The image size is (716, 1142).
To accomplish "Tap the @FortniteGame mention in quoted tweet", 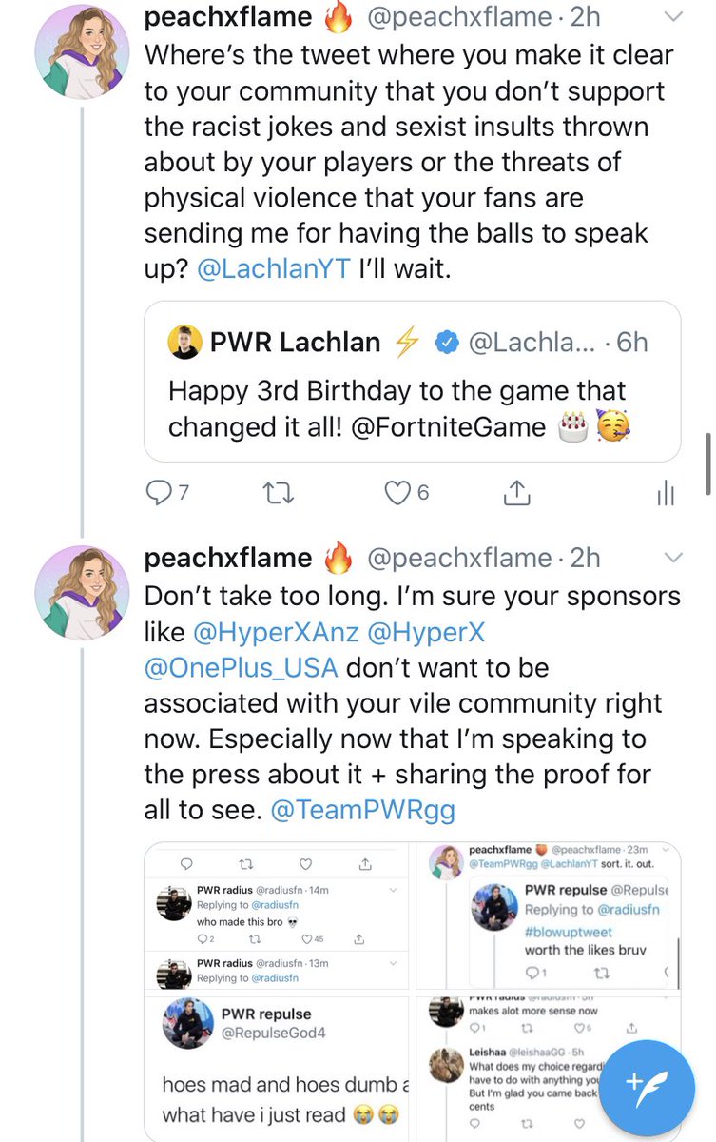I will 448,427.
